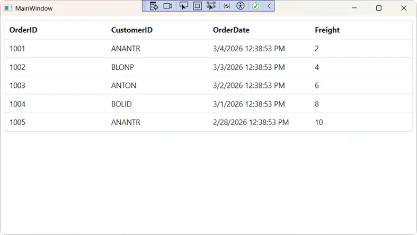The height and width of the screenshot is (235, 417).
Task: Click the video camera icon in debug toolbar
Action: pos(168,6)
